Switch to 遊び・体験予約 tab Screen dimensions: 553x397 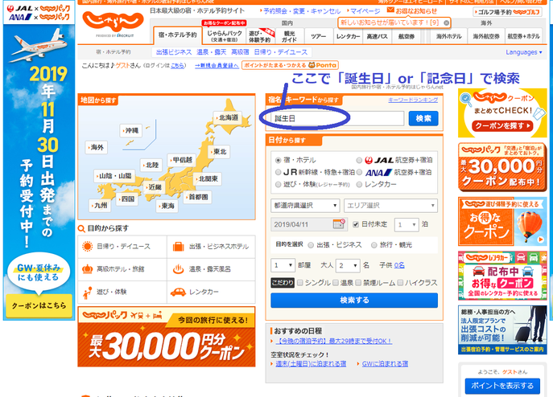(260, 36)
